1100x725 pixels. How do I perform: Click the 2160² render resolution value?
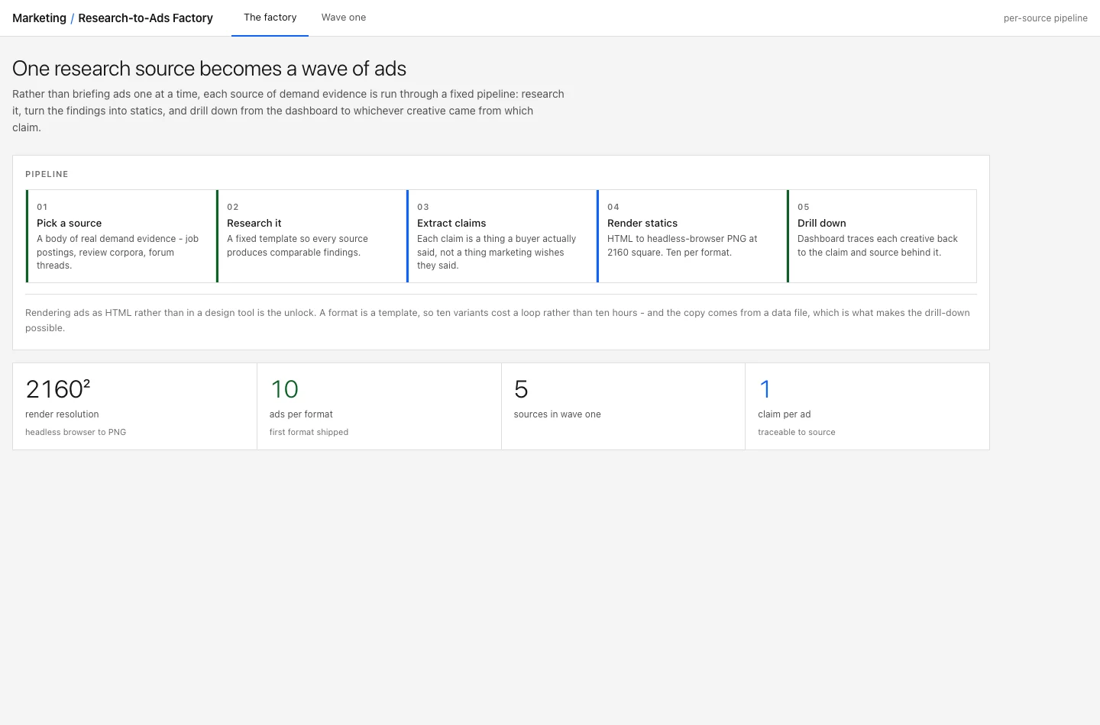click(58, 389)
